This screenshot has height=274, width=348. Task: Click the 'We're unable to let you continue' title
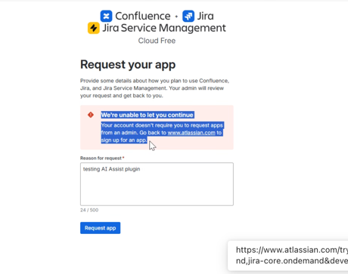[148, 115]
